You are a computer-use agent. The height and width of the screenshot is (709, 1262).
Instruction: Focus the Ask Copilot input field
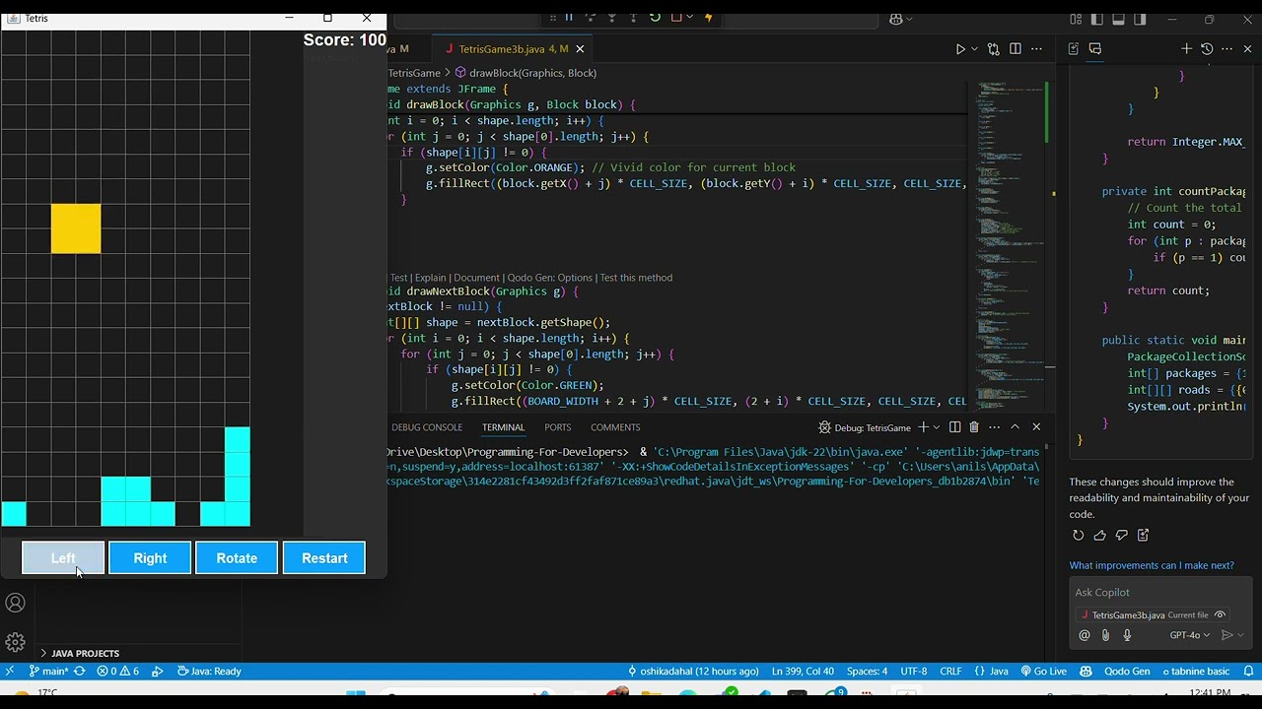(x=1160, y=593)
